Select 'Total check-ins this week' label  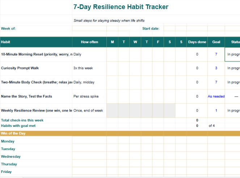tap(22, 120)
